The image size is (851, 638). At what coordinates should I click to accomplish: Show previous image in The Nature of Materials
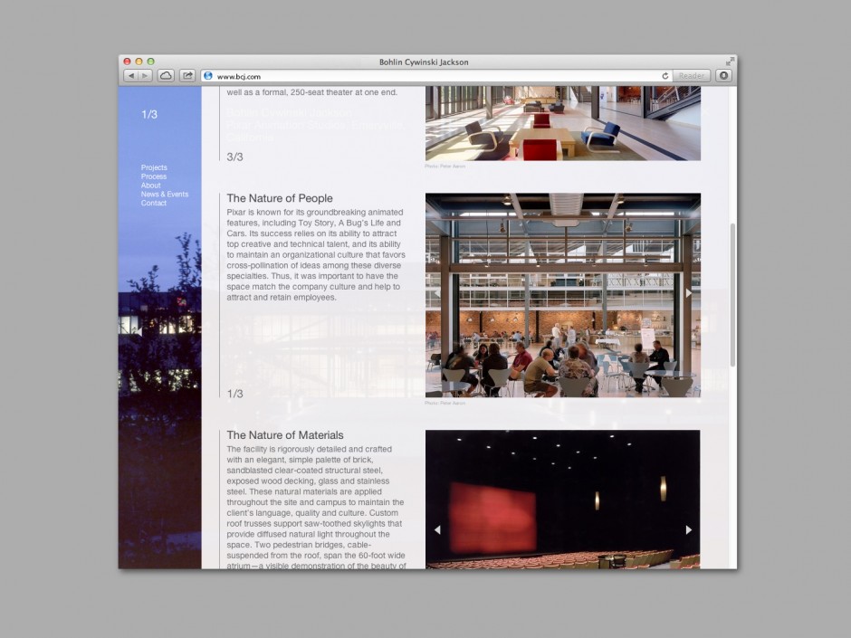437,530
